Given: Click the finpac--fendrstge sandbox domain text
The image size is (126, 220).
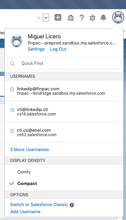Looking at the screenshot, I should 61,93.
